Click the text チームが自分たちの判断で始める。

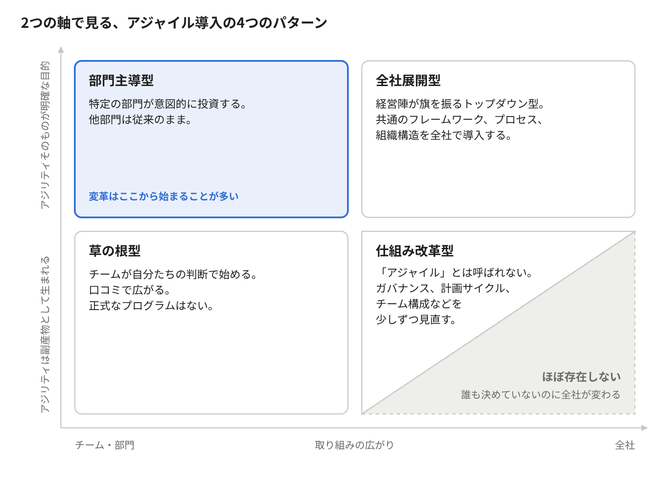(x=173, y=274)
